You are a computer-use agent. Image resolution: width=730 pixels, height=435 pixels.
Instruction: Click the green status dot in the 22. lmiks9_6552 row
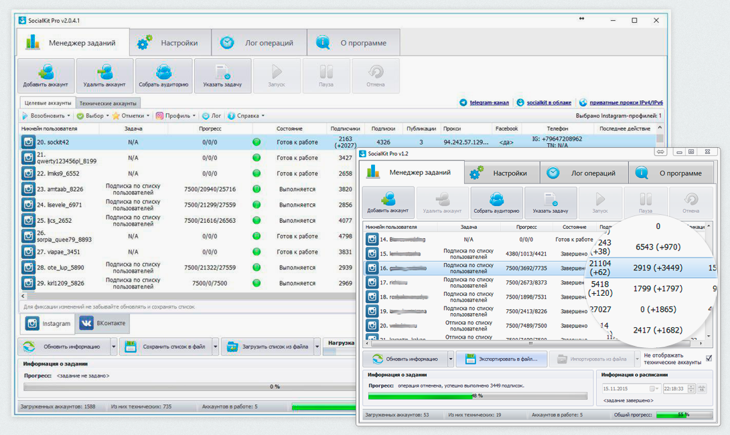coord(257,173)
